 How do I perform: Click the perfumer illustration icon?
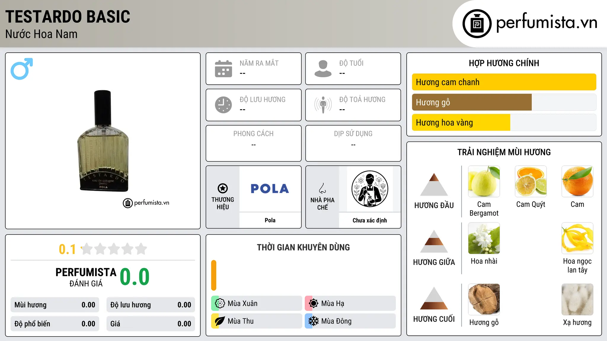[370, 189]
